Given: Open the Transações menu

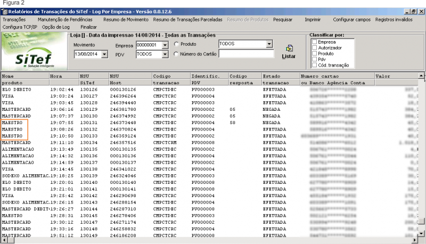Looking at the screenshot, I should point(14,20).
